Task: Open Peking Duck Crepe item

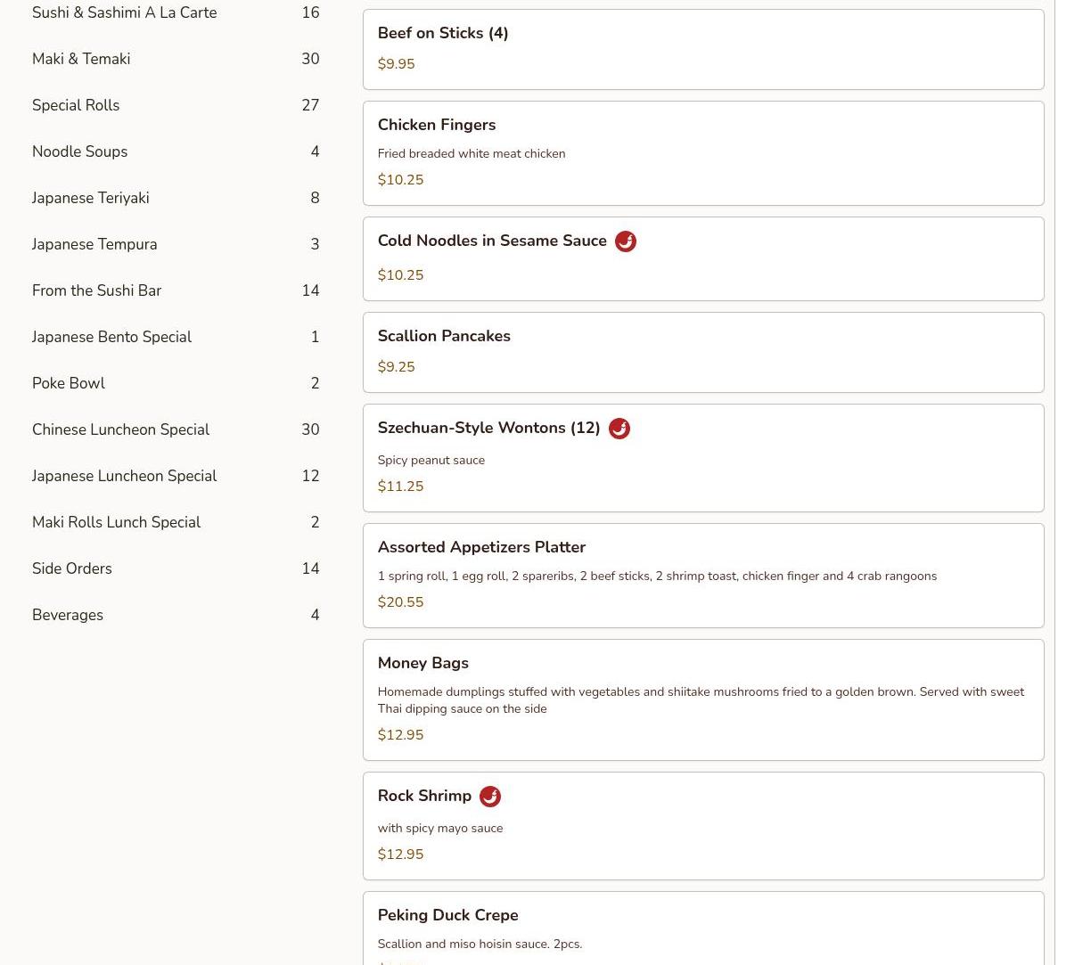Action: [703, 928]
